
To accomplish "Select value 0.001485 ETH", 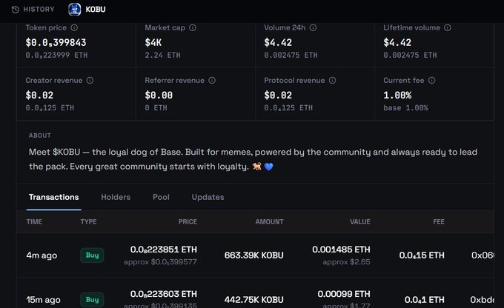I will click(341, 250).
